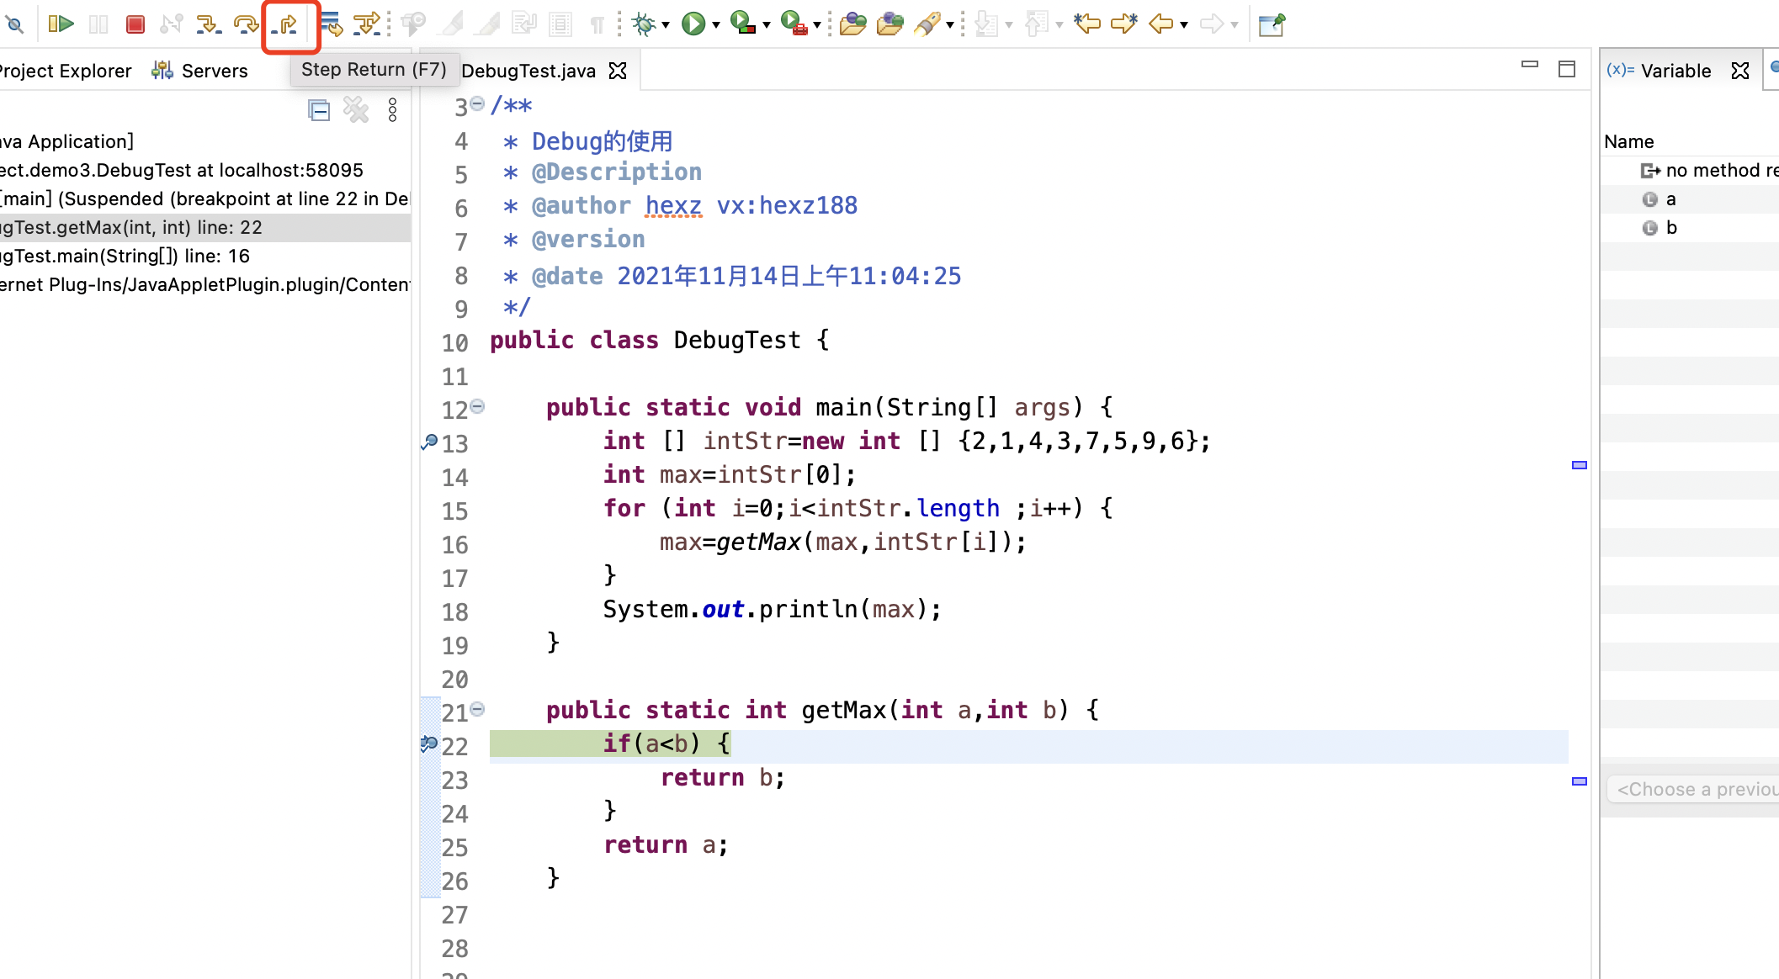Toggle breakpoint marker on line 22

tap(429, 744)
